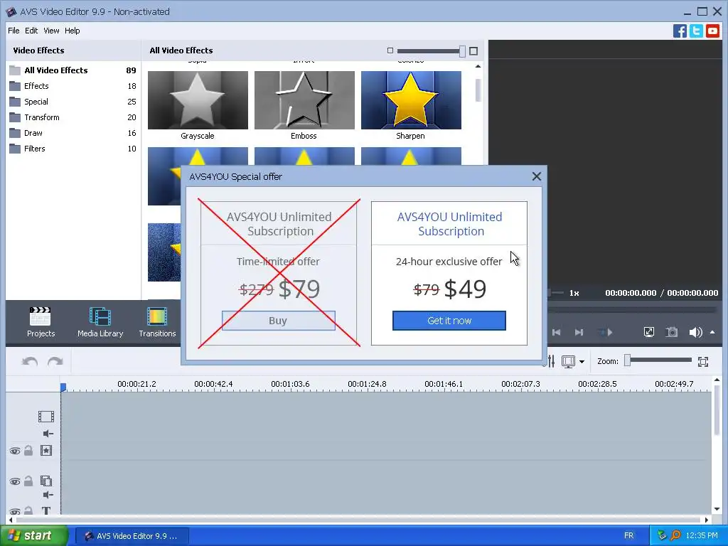The image size is (728, 546).
Task: Take a snapshot with camera icon
Action: 671,333
